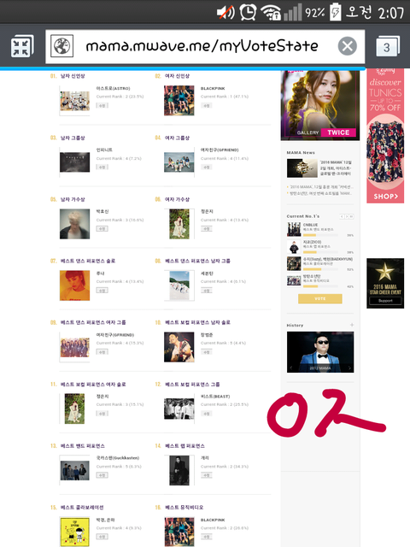
Task: Click the yellow VOTE button
Action: point(320,298)
